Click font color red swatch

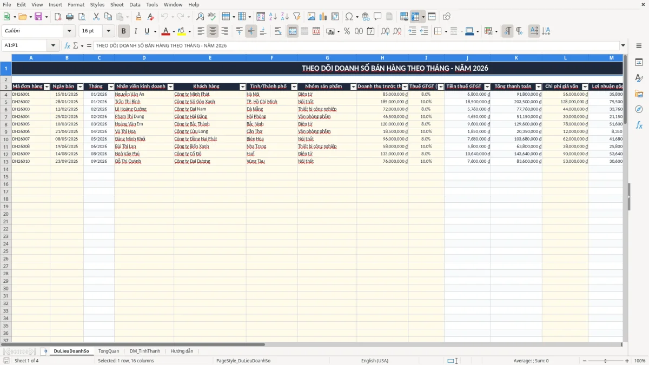166,31
